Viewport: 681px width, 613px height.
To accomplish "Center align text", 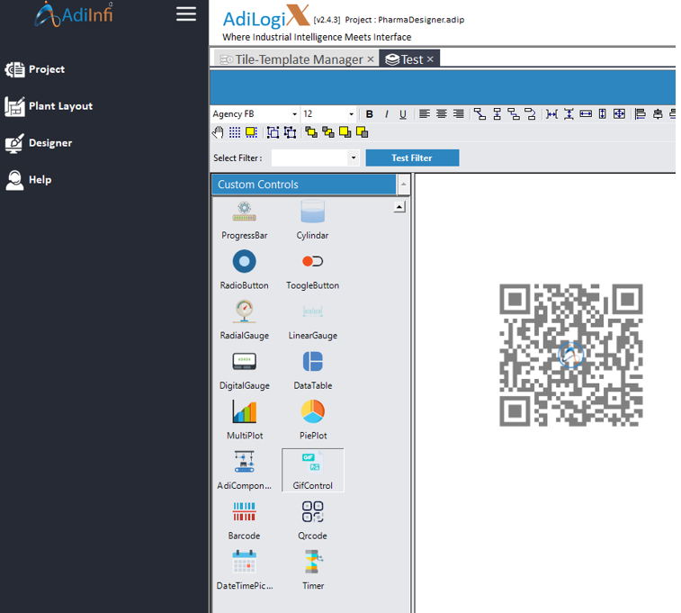I will pos(442,113).
